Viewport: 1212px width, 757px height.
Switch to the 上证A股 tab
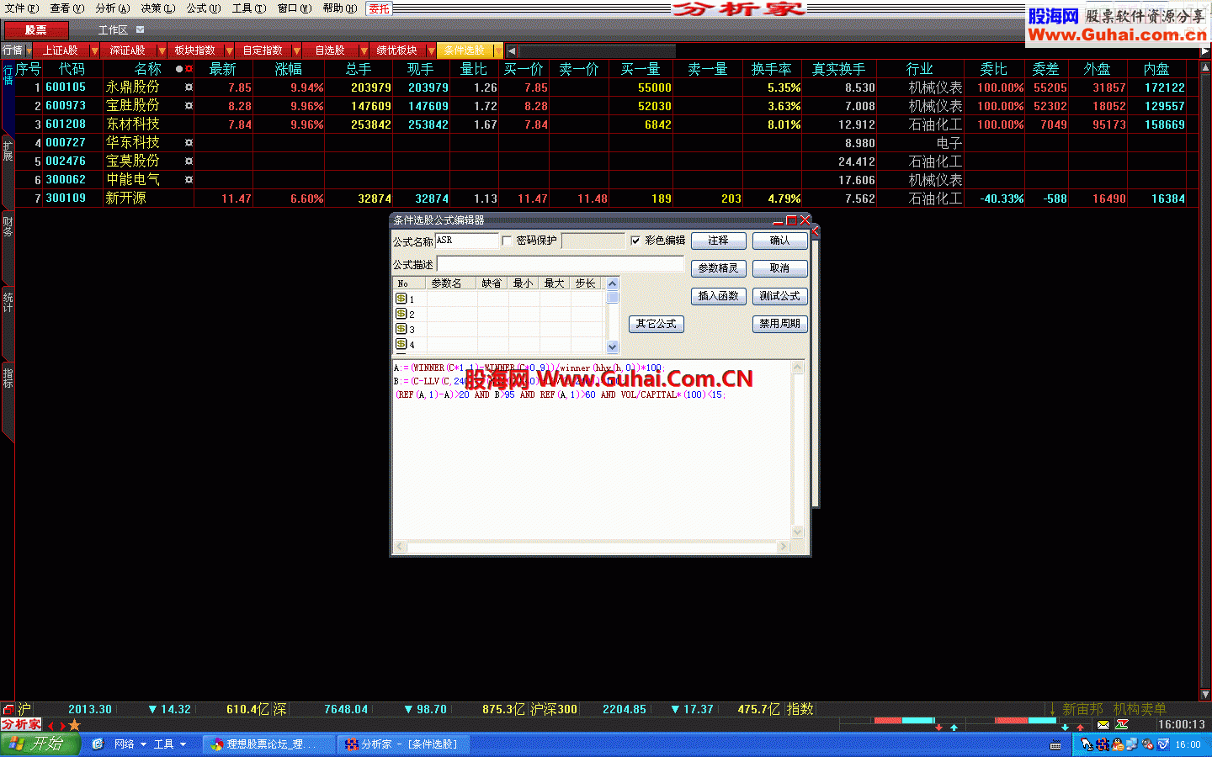click(61, 51)
